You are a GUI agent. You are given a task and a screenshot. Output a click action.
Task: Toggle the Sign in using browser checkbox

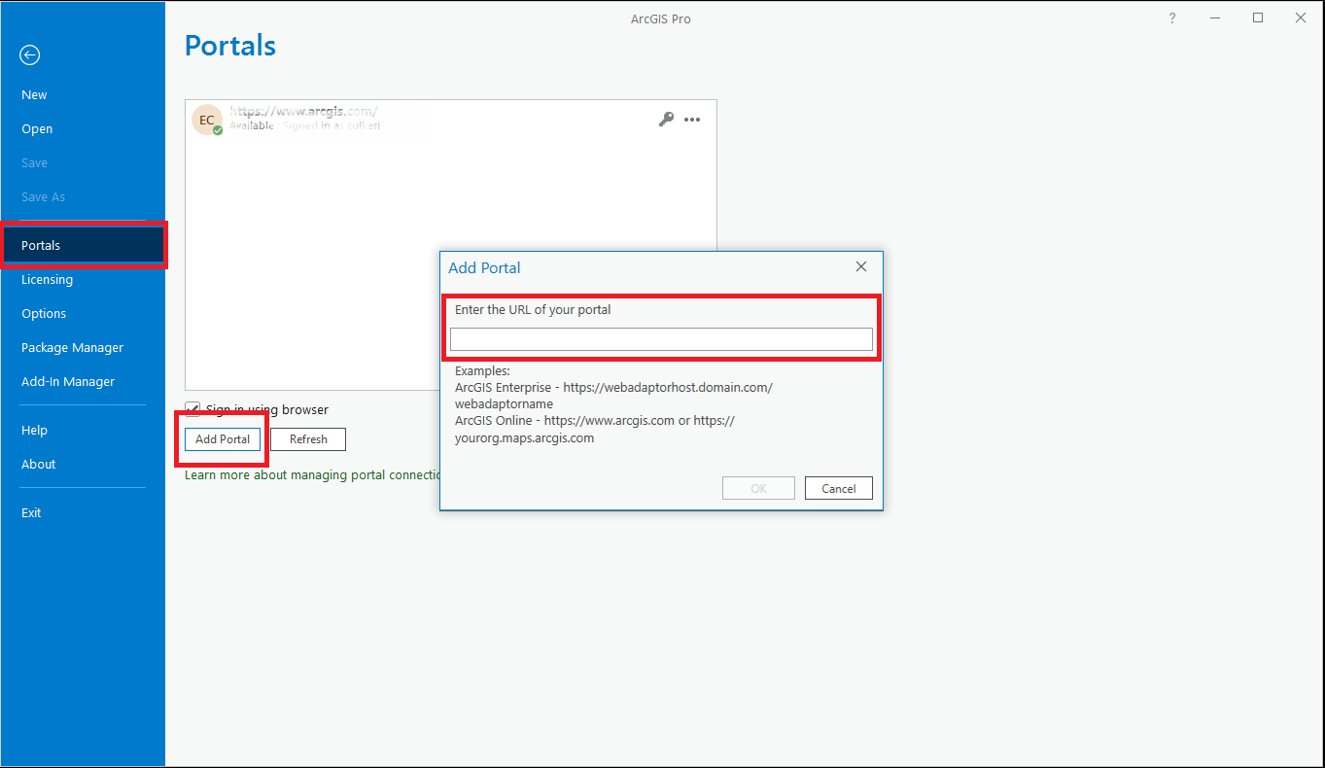click(192, 410)
